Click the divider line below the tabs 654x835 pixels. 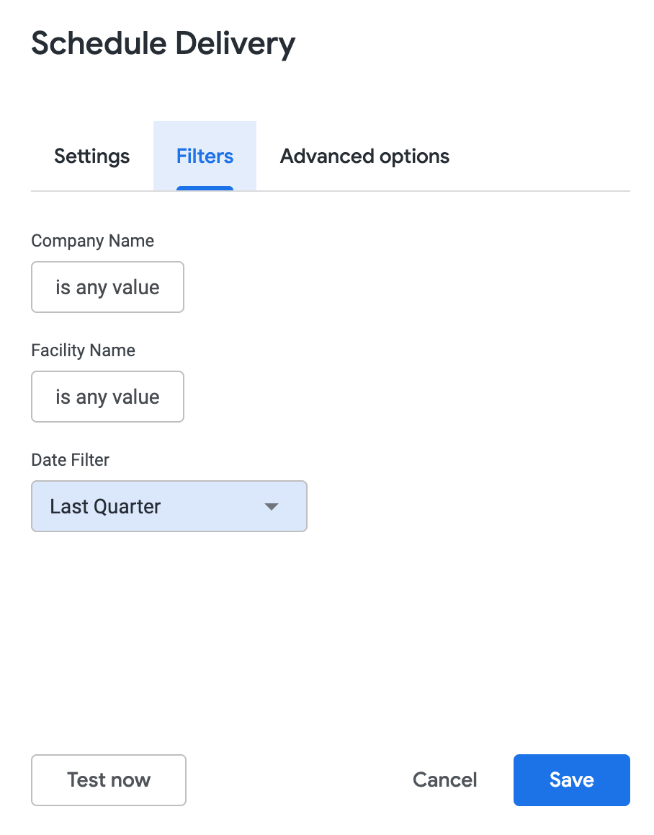(432, 191)
